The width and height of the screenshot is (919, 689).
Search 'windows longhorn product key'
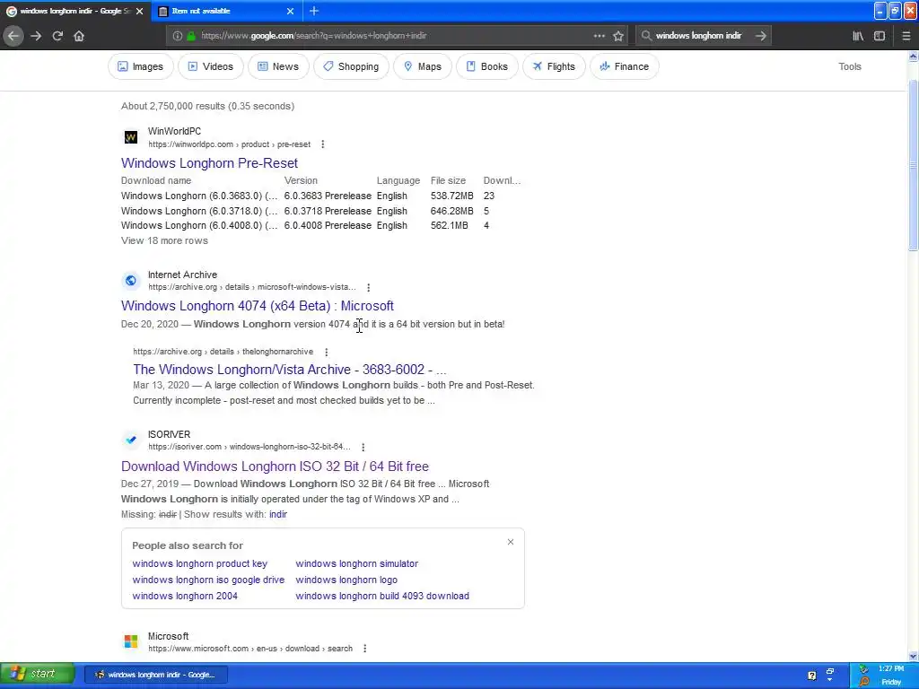coord(199,563)
